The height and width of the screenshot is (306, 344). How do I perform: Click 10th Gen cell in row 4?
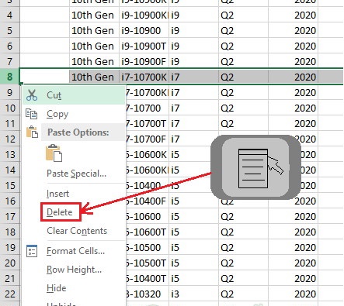tap(94, 15)
